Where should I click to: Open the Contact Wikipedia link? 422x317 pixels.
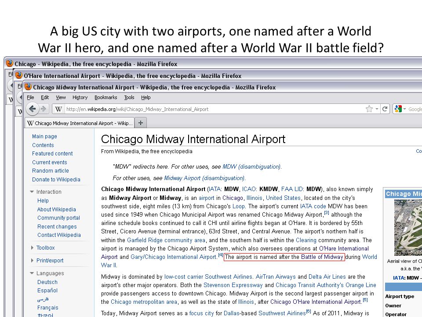tap(59, 235)
